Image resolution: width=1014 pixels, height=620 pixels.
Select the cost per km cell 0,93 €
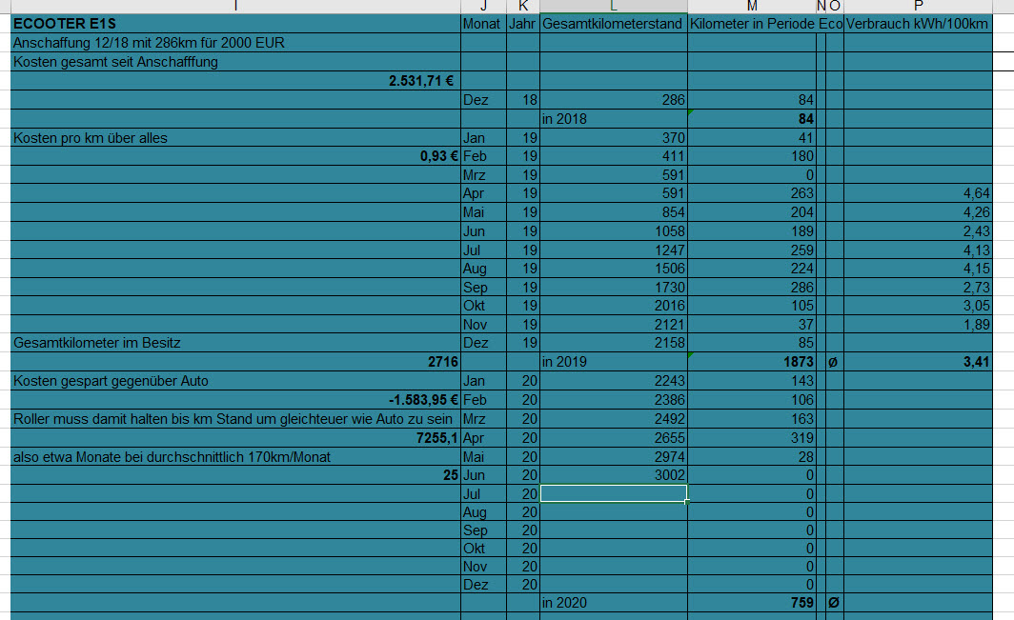[234, 156]
